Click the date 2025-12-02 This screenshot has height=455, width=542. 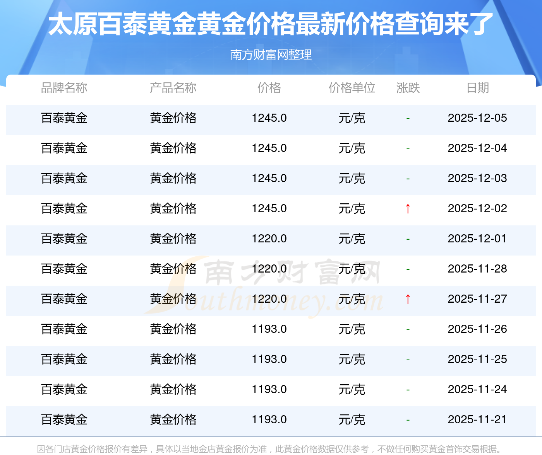[x=477, y=209]
